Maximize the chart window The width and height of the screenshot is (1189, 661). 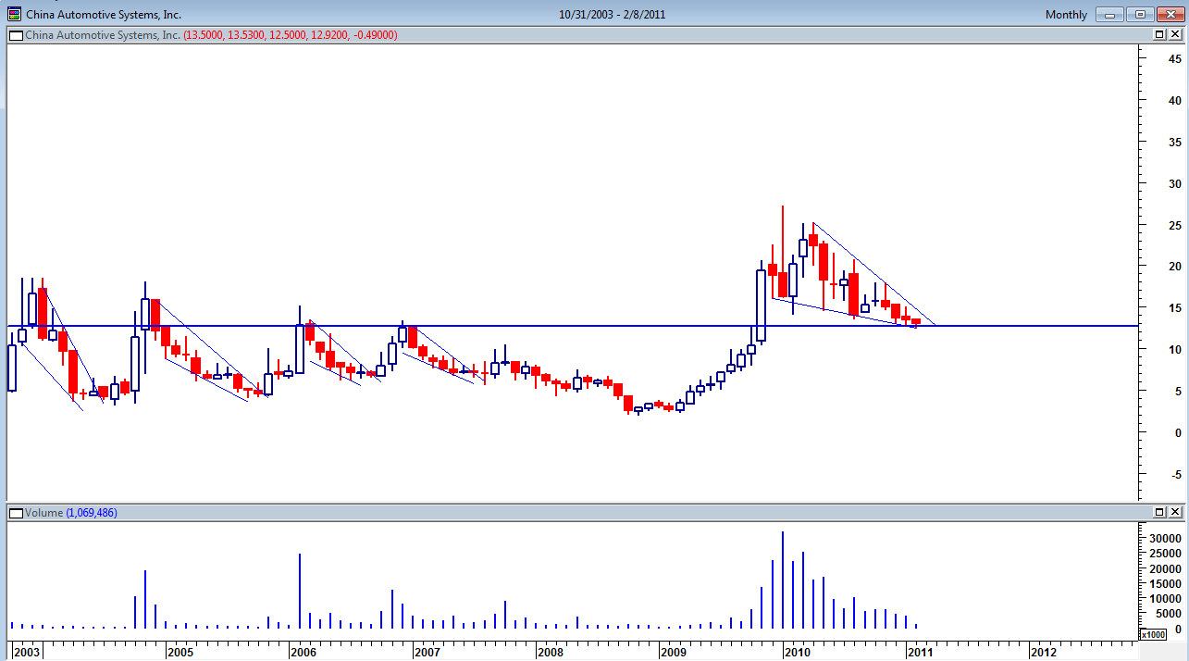click(x=1140, y=14)
